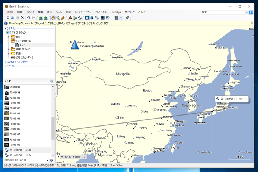Click the first send-to-device icon
This screenshot has width=258, height=172.
[41, 18]
